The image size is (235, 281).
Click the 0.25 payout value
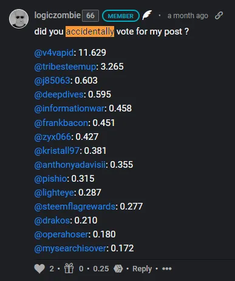[x=101, y=269]
